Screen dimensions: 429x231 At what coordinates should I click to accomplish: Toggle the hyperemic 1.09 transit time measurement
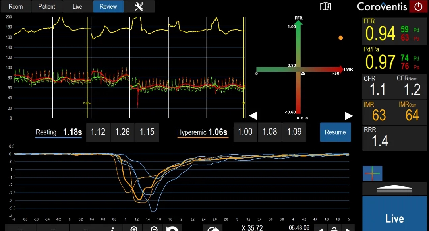click(x=294, y=132)
